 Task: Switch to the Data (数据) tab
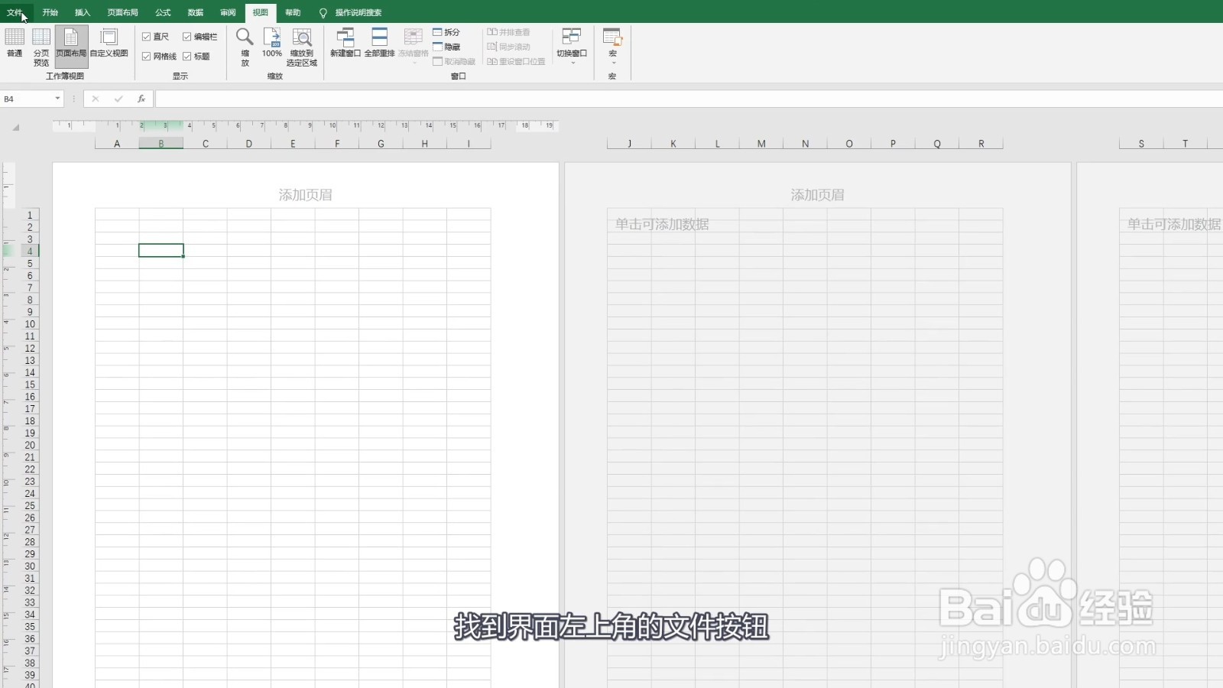196,12
